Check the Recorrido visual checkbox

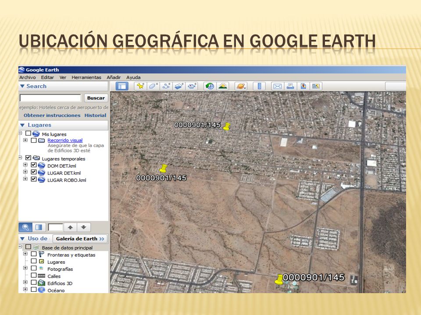(x=34, y=140)
